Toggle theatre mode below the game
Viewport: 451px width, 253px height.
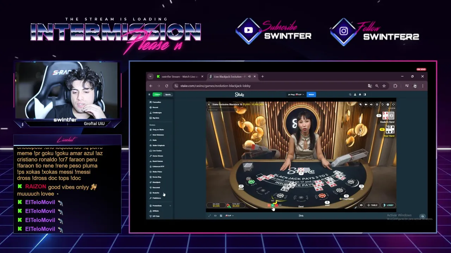click(x=215, y=216)
